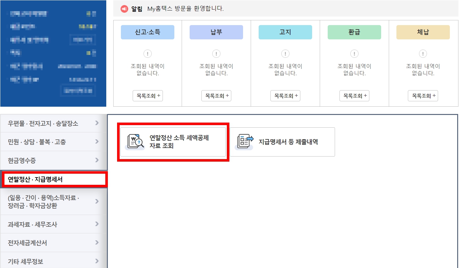Click the exclamation icon under 체납
This screenshot has width=461, height=268.
[x=423, y=54]
